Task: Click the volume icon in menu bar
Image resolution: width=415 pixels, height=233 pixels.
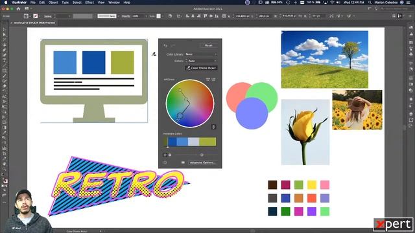Action: [x=338, y=3]
